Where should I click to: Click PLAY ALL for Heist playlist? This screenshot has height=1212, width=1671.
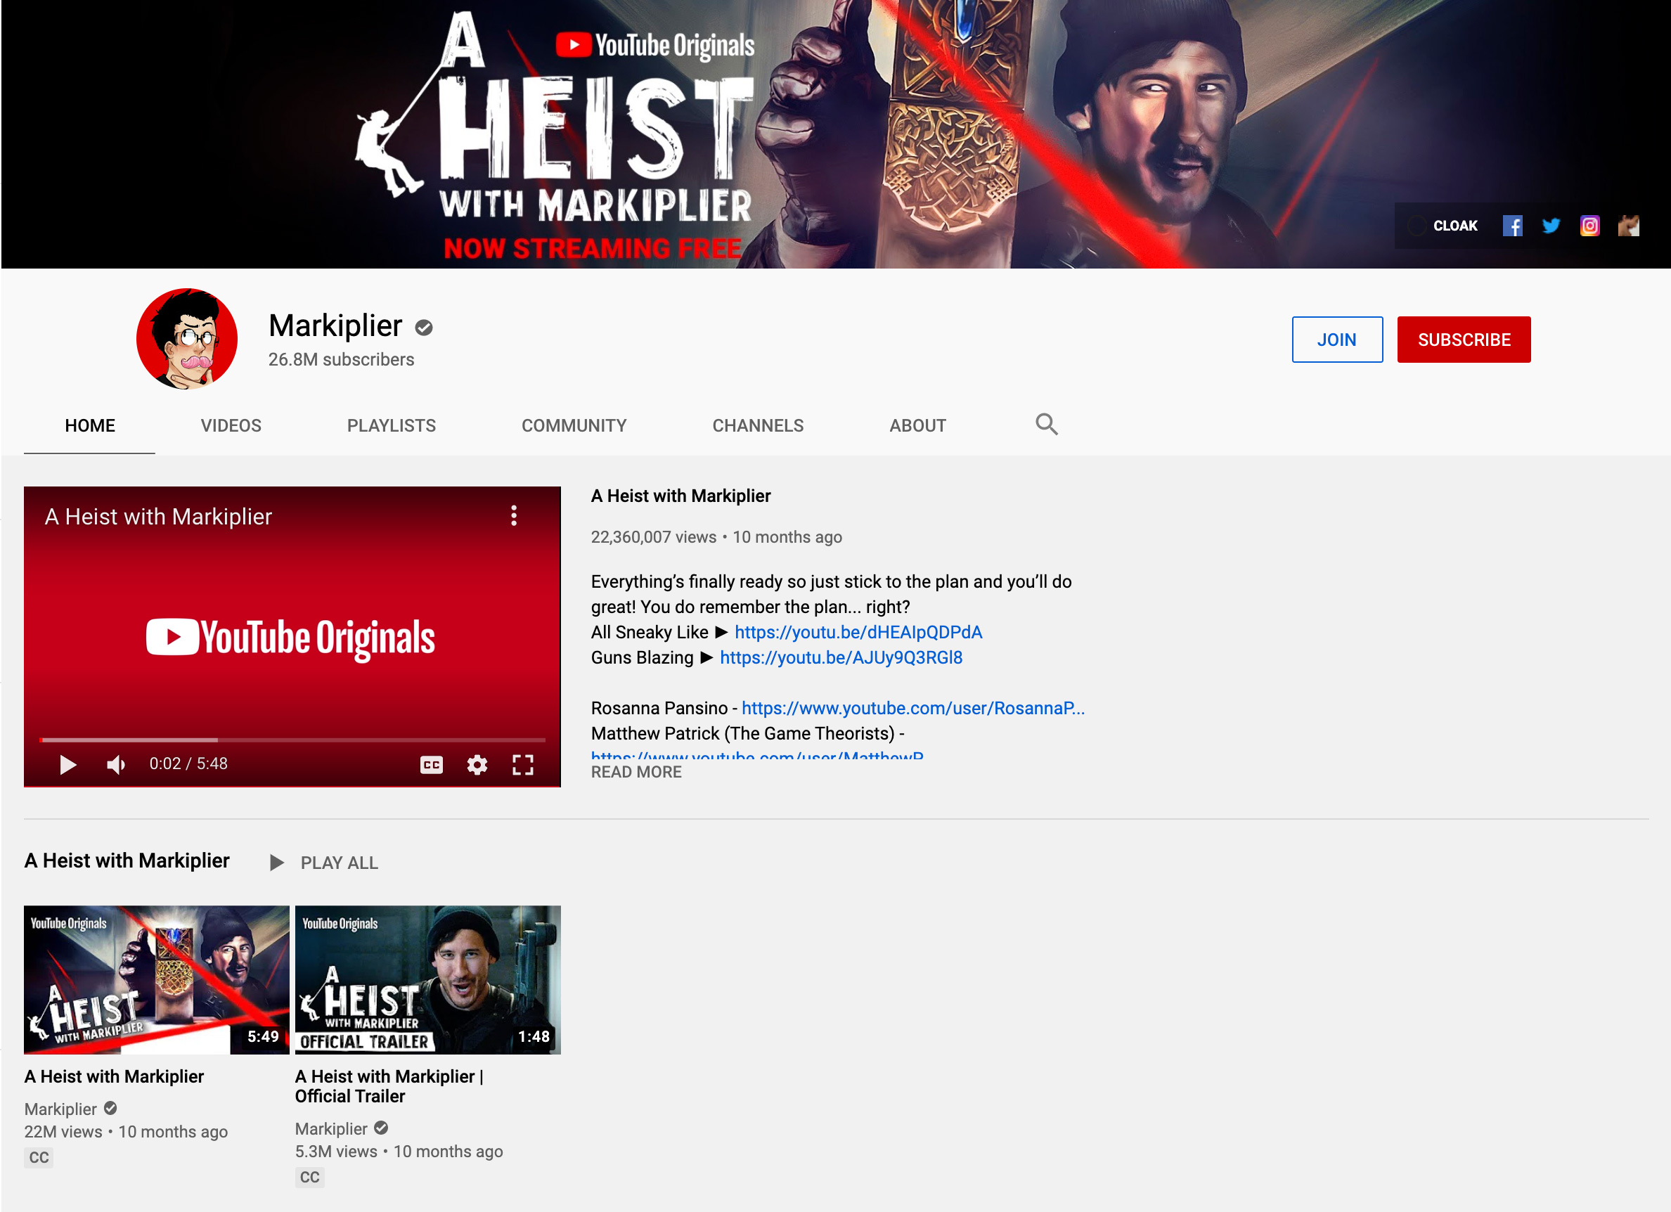pyautogui.click(x=325, y=863)
